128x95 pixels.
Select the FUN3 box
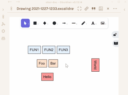click(63, 50)
